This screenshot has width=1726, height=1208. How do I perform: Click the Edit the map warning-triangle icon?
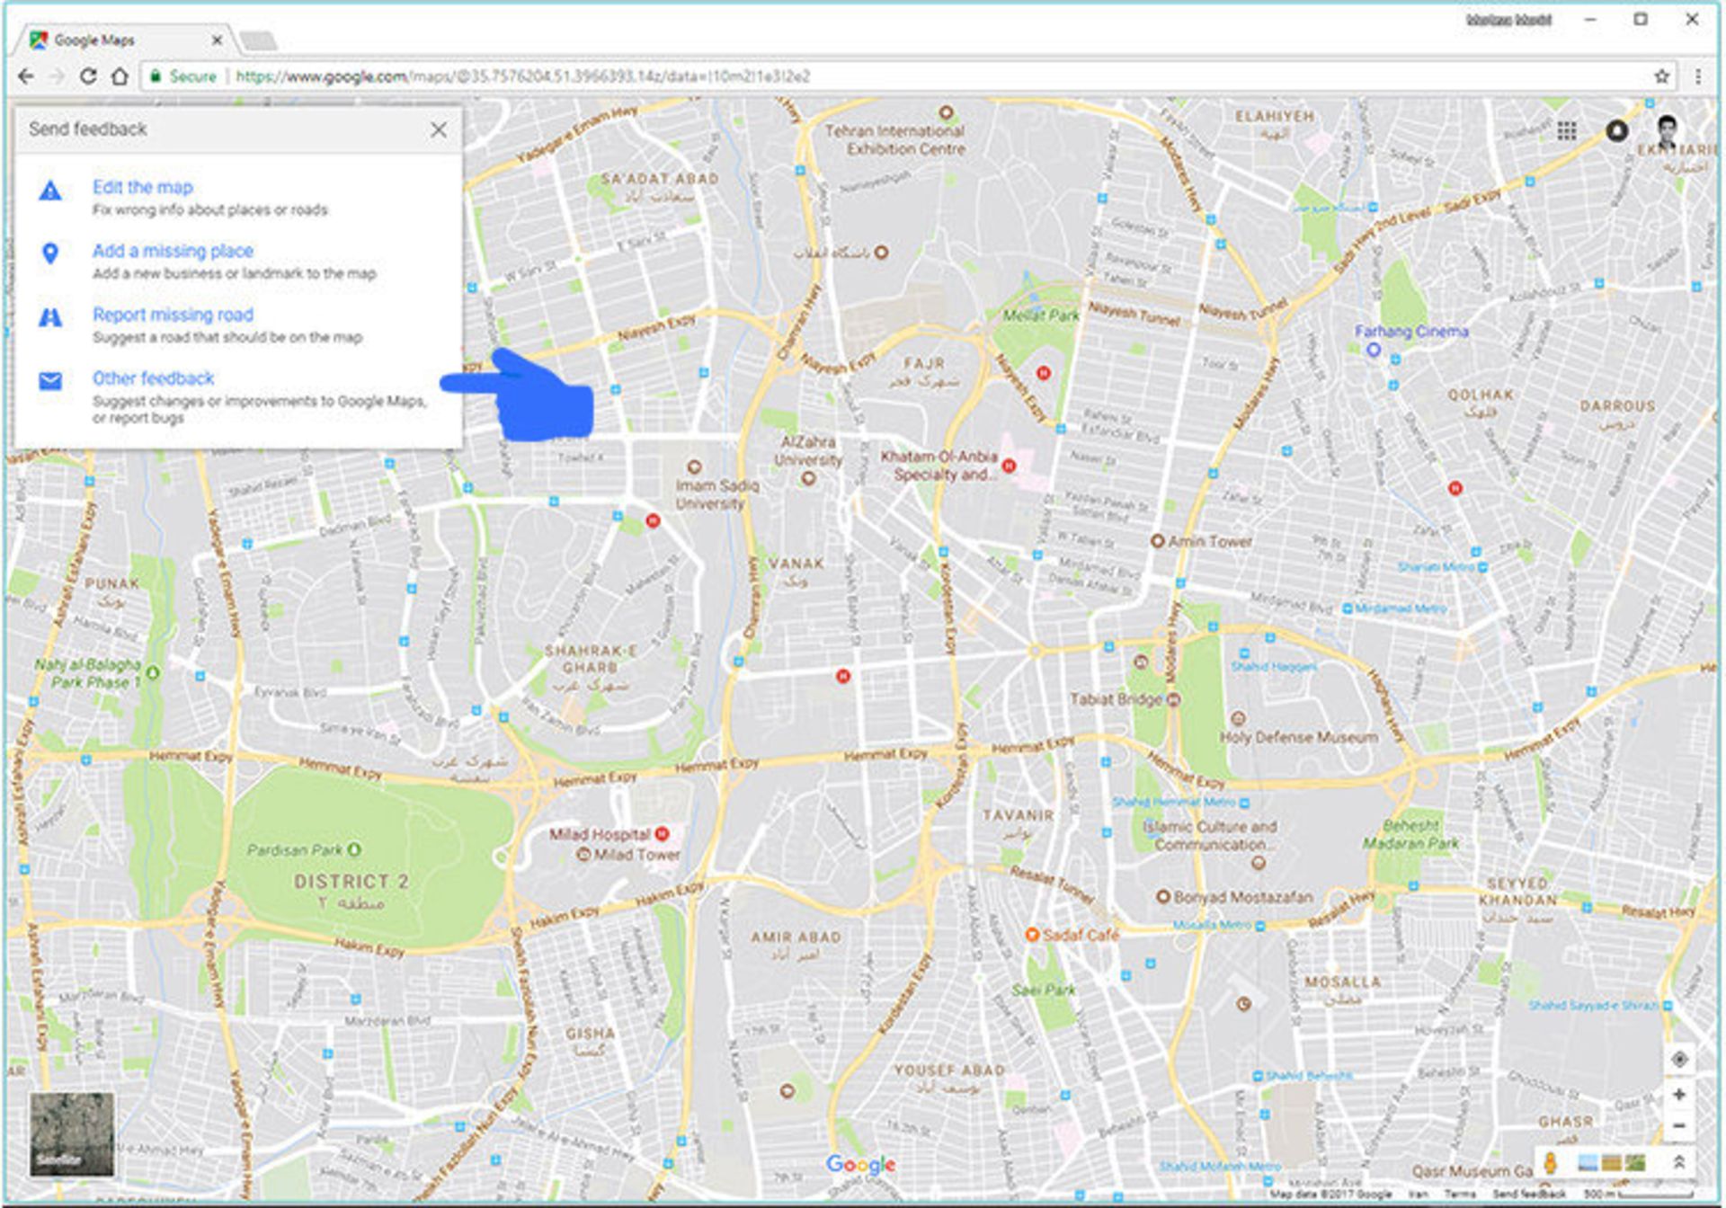point(50,191)
